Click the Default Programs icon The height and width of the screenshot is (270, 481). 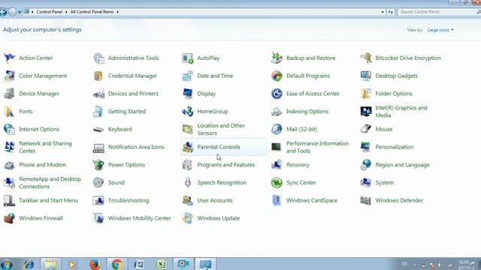277,76
